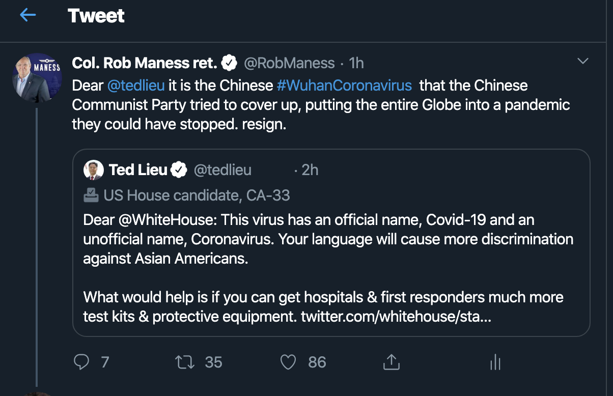Image resolution: width=613 pixels, height=396 pixels.
Task: Like the tweet with 86 likes
Action: [288, 362]
